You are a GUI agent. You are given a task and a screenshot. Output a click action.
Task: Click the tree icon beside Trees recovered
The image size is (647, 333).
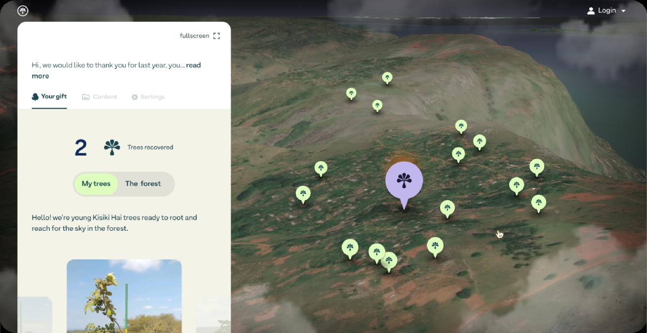(112, 147)
